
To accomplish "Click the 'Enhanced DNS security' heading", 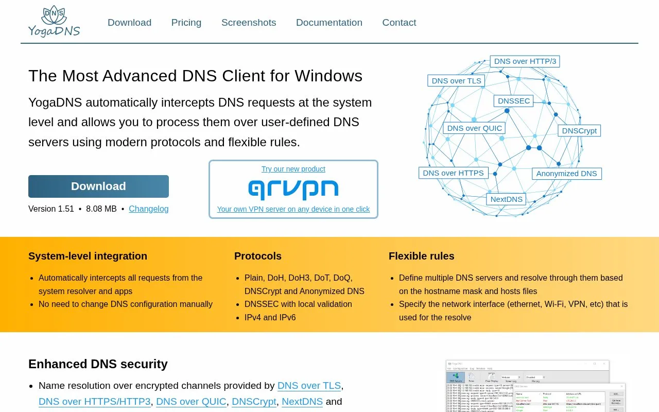I will 98,364.
